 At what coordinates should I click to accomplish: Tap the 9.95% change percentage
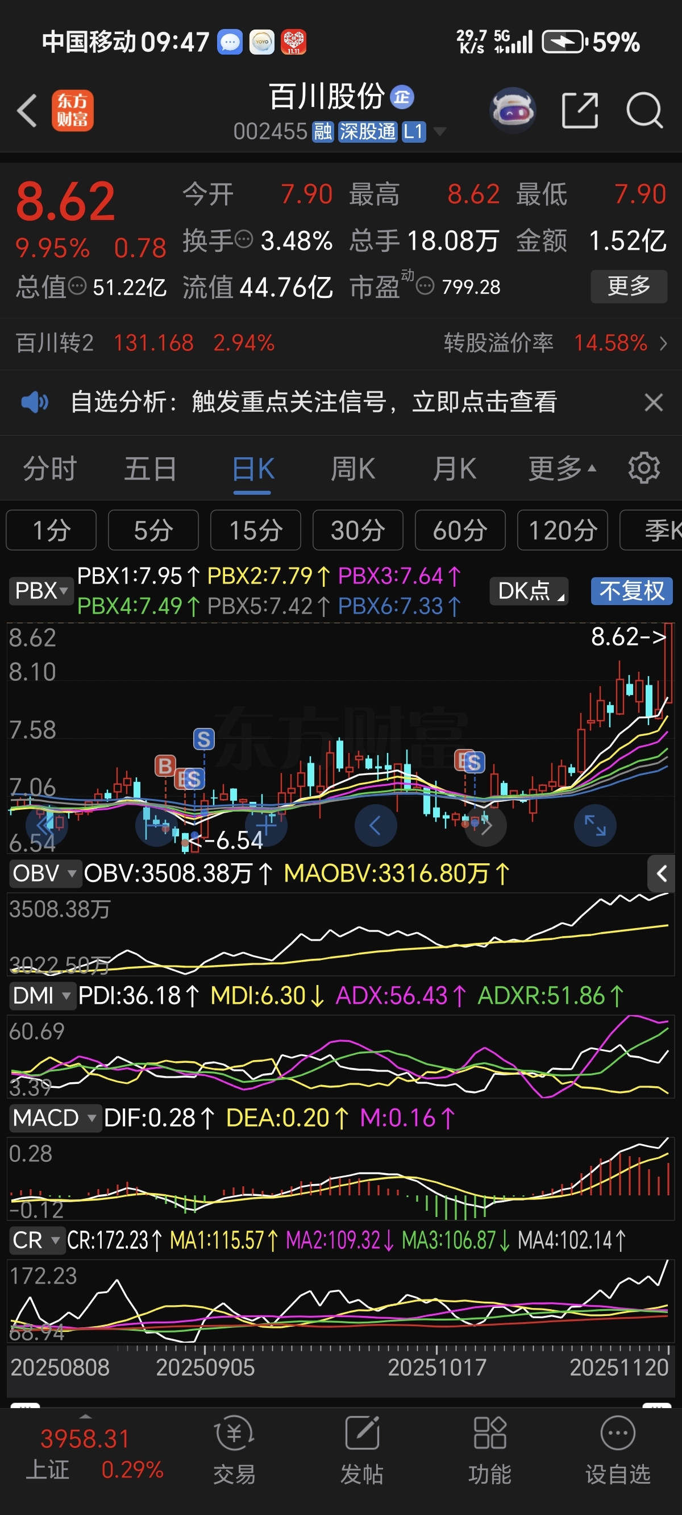click(52, 248)
